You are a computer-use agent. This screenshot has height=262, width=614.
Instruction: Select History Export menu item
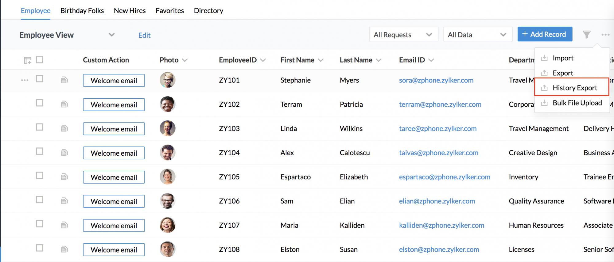coord(572,88)
